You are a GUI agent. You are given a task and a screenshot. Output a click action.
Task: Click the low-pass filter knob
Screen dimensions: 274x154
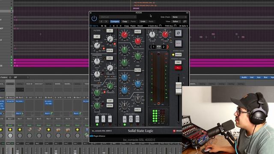pyautogui.click(x=110, y=39)
